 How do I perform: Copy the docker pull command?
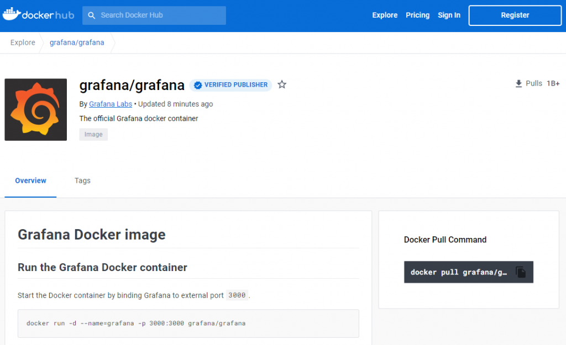point(520,272)
